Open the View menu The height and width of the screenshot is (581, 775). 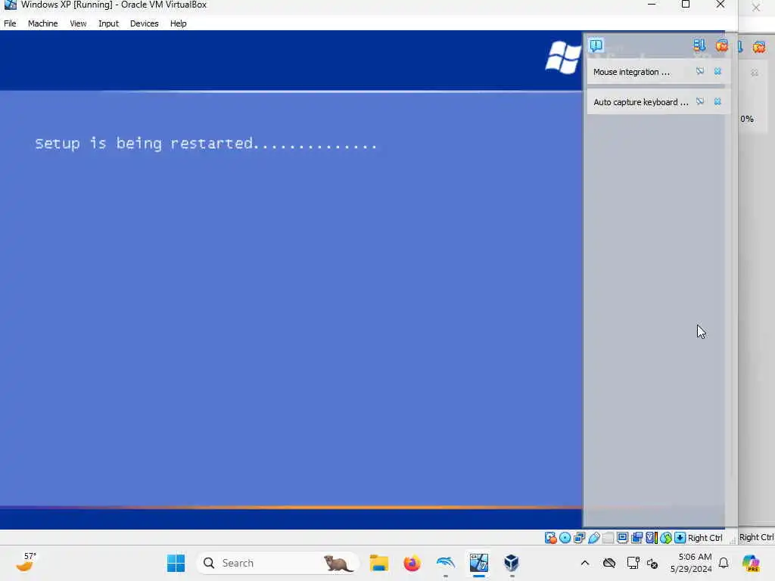(78, 23)
